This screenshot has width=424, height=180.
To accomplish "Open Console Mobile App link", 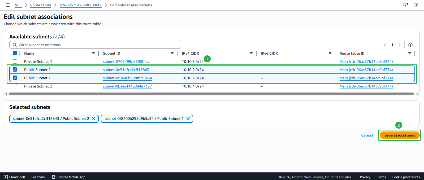I will 68,177.
